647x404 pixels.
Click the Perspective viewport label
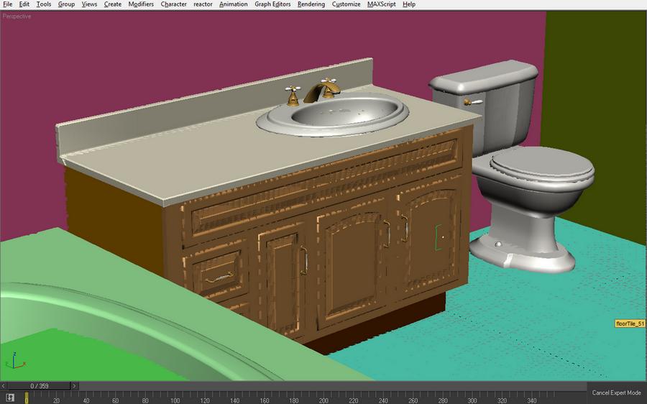[x=17, y=16]
